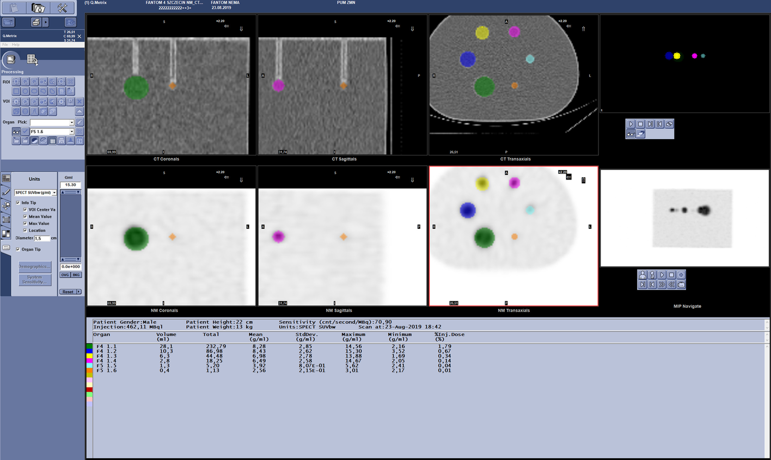The height and width of the screenshot is (460, 771).
Task: Collapse the VOI panel with up-arrow button
Action: 79,111
